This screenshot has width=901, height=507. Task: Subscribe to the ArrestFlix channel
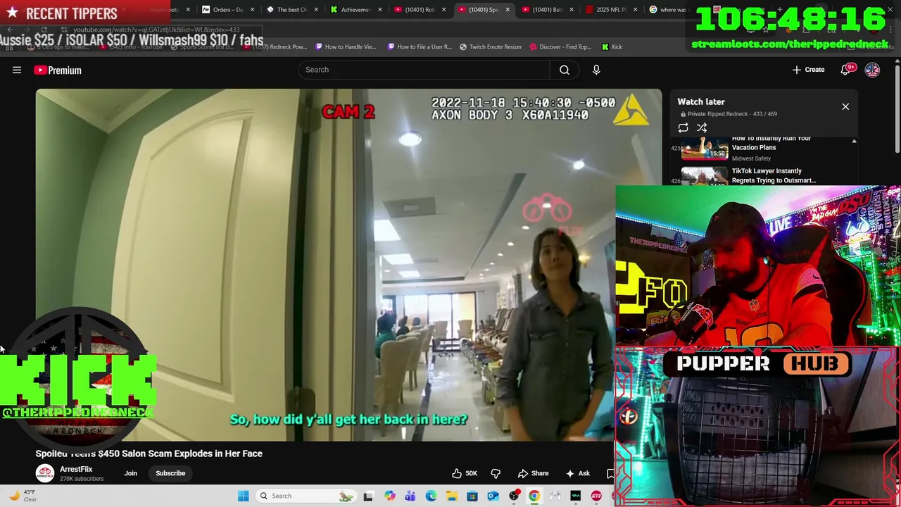click(x=170, y=473)
